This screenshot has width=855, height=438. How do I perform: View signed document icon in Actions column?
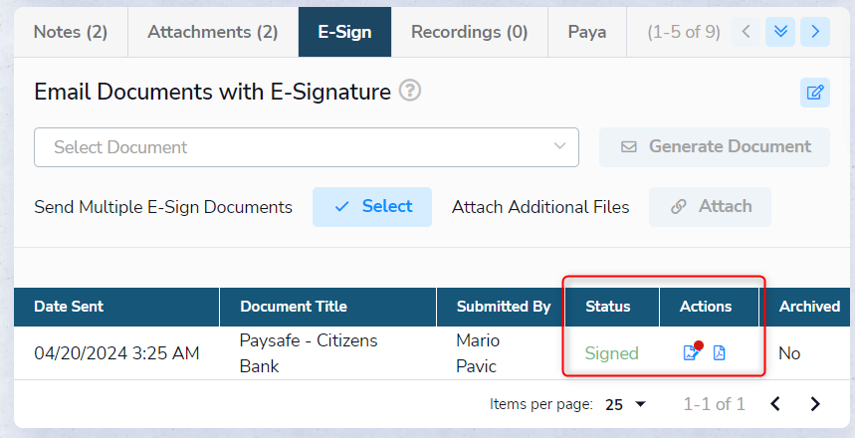[x=692, y=353]
